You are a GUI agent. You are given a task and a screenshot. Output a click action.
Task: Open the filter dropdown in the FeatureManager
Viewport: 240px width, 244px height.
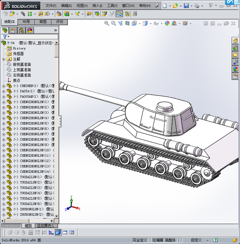point(8,36)
